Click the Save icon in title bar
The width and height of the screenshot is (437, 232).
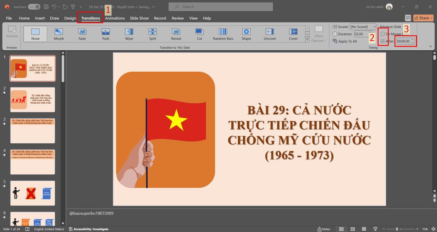pyautogui.click(x=47, y=7)
